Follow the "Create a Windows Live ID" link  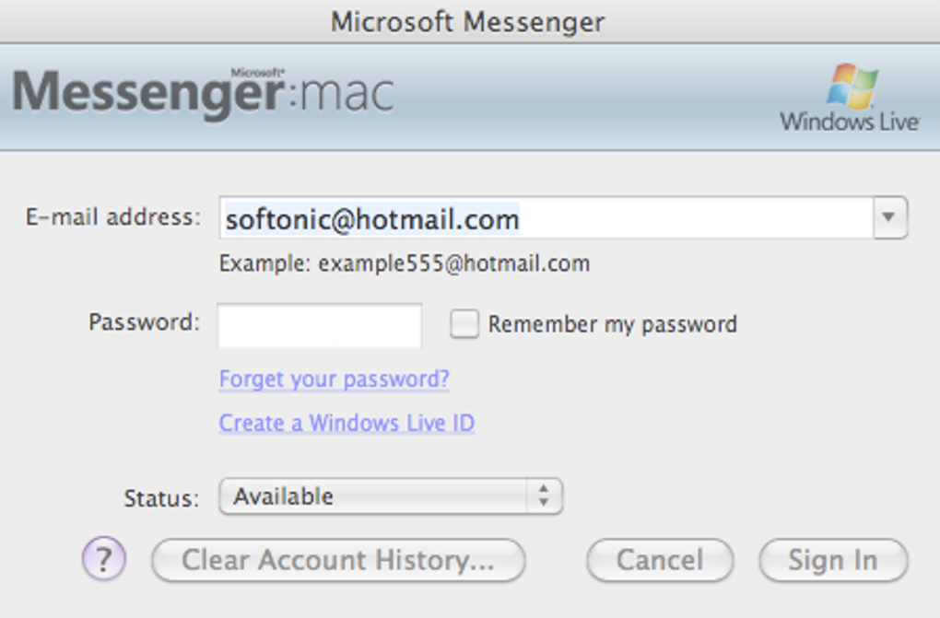347,423
